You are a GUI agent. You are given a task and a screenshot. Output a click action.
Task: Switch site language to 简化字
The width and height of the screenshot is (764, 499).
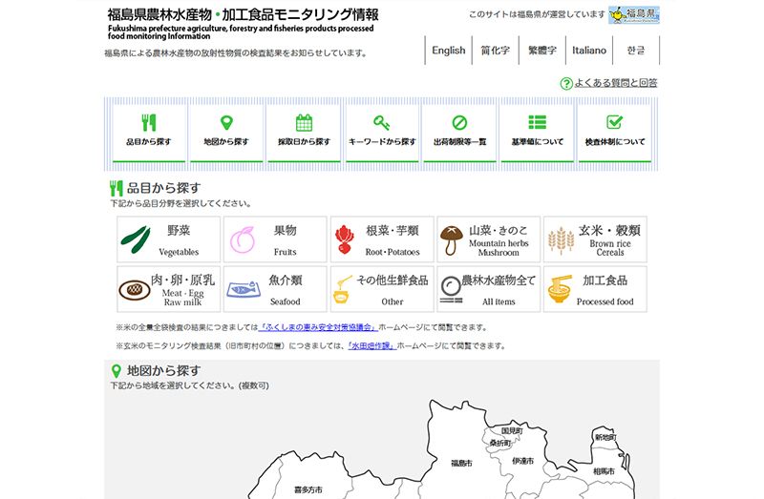(x=495, y=51)
